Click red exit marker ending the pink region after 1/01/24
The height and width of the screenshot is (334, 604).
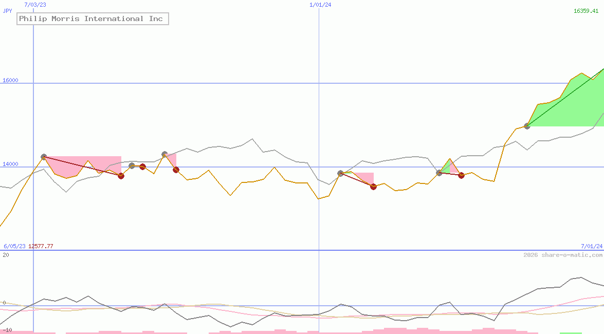click(373, 187)
